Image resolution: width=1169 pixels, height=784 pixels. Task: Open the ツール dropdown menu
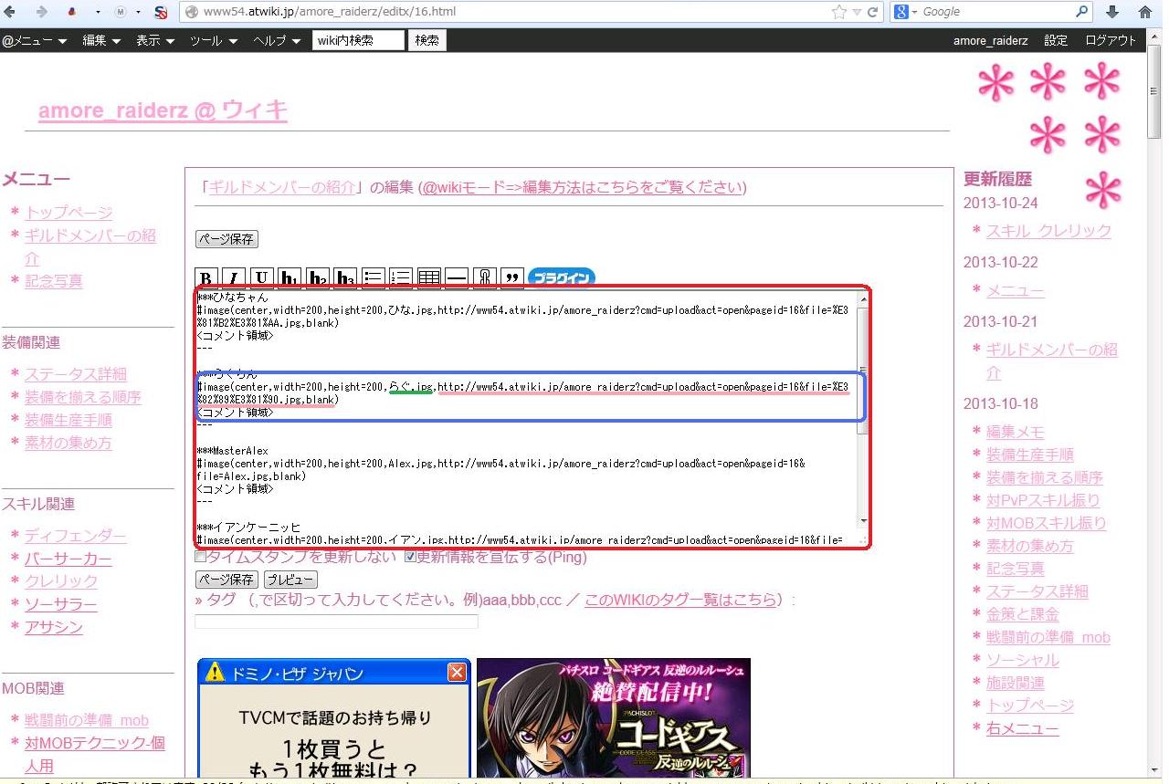pos(214,40)
